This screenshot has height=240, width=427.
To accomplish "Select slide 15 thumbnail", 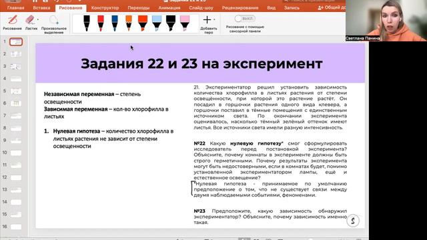I will 16,215.
